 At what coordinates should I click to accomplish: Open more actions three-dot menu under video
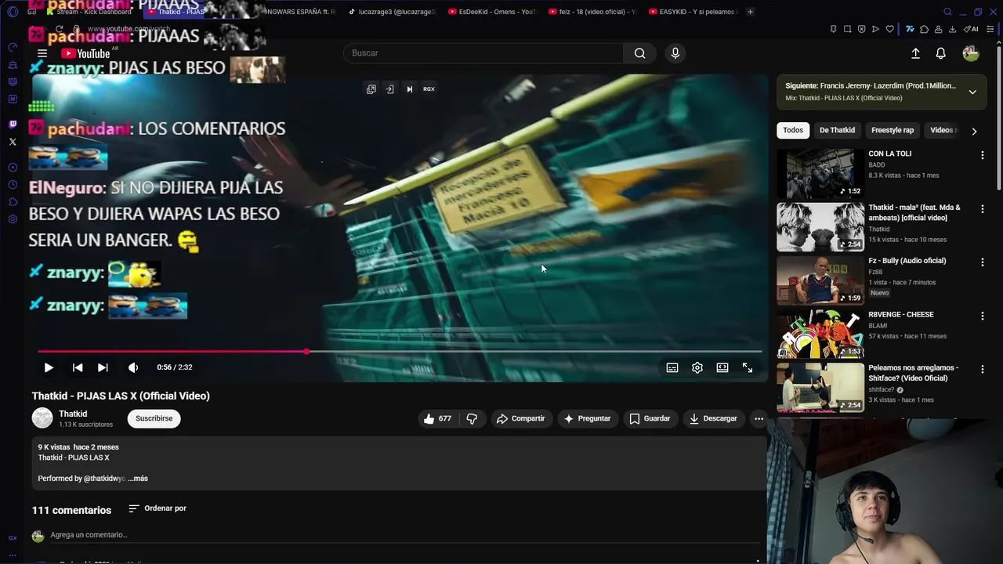(x=759, y=419)
